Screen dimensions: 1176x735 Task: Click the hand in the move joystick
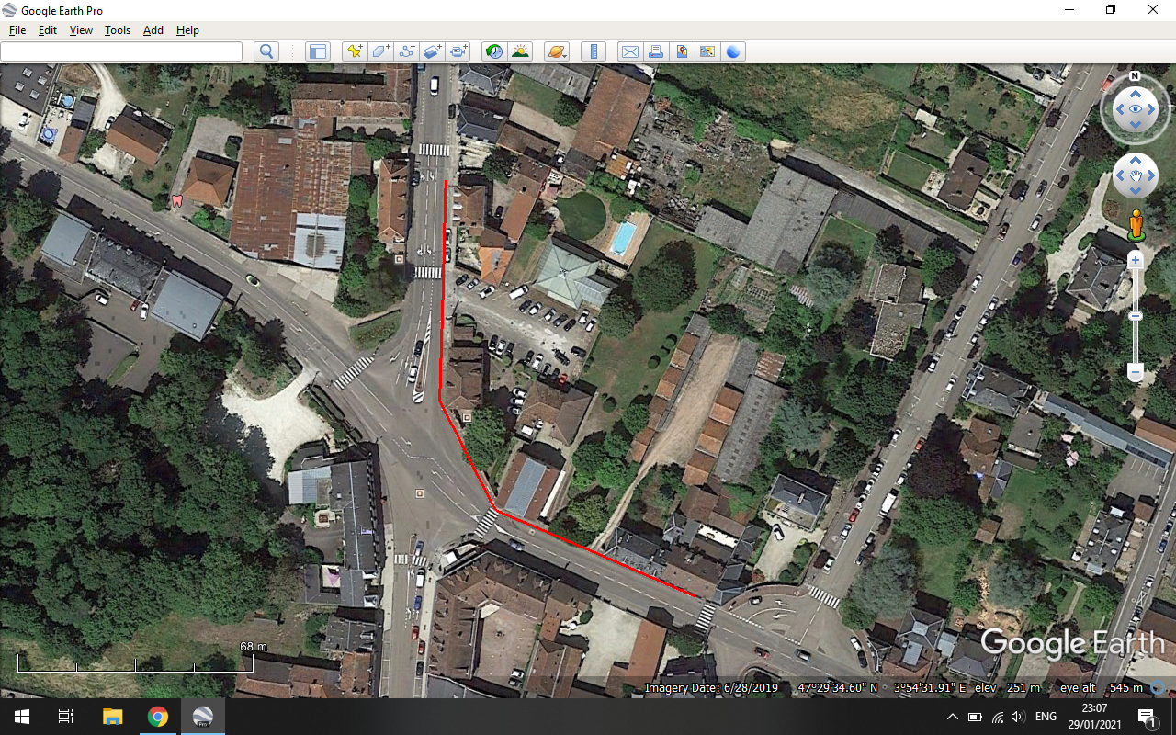(1136, 175)
